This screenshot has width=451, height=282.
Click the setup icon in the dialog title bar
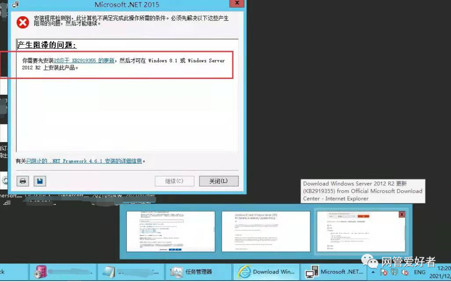[x=15, y=5]
